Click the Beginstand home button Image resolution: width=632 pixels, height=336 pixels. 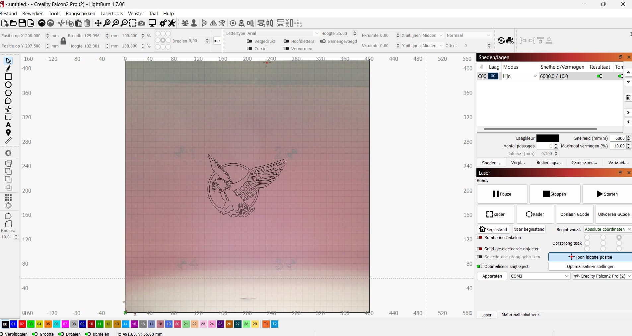(x=493, y=229)
